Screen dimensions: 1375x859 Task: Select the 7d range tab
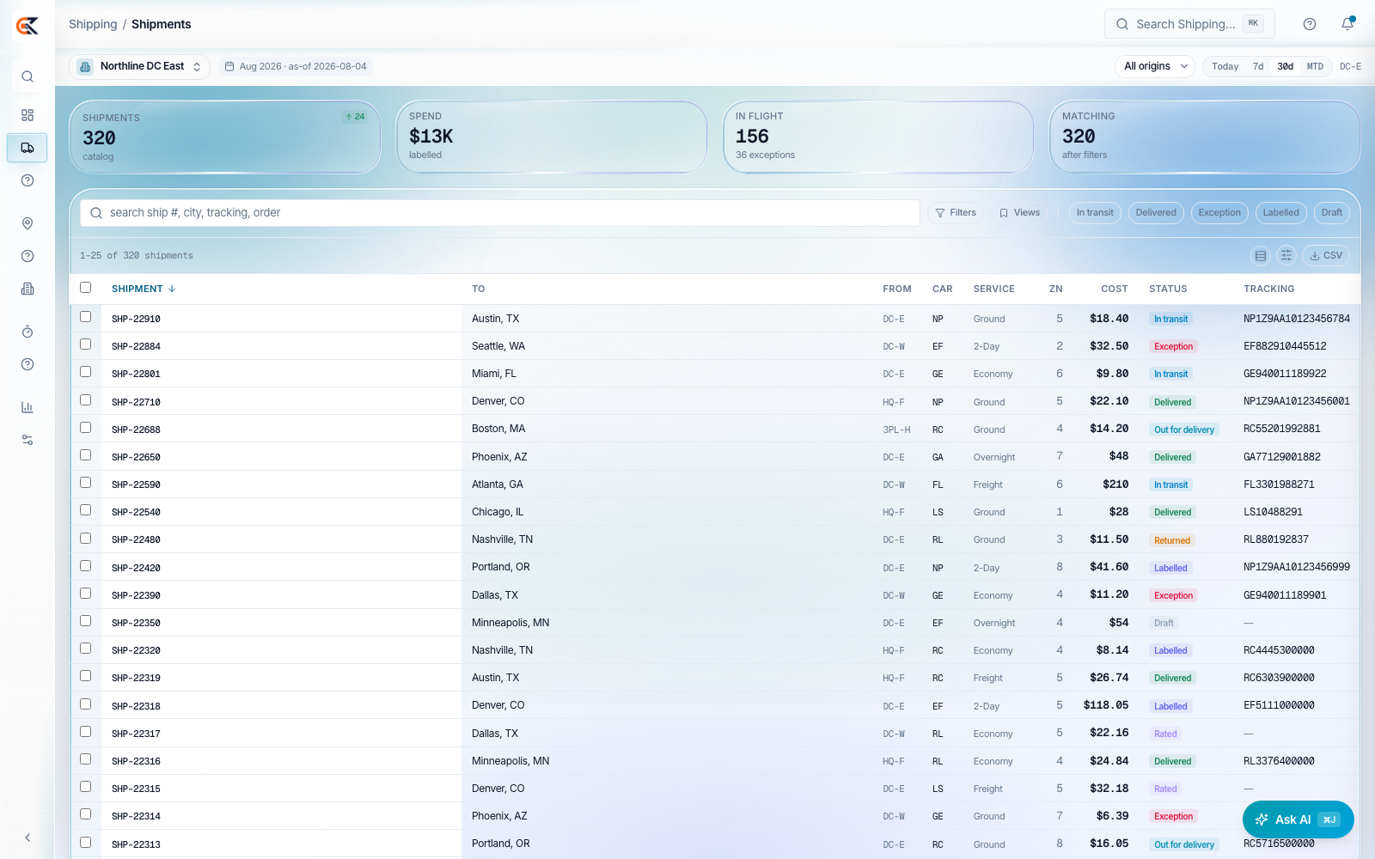point(1257,66)
